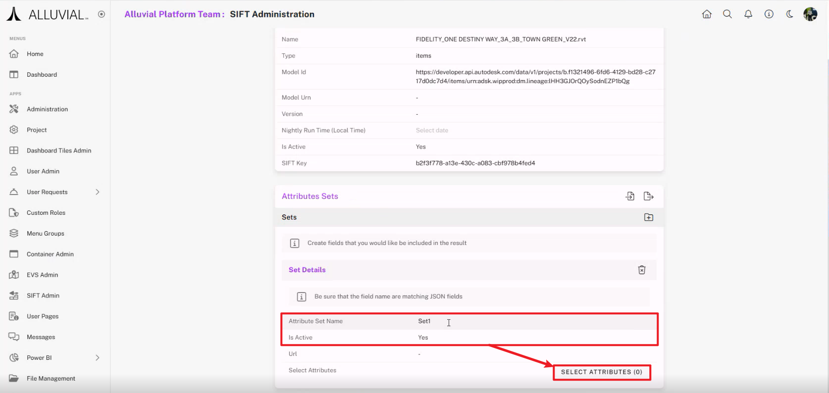Viewport: 829px width, 393px height.
Task: Edit the Attribute Set Name field
Action: (x=424, y=321)
